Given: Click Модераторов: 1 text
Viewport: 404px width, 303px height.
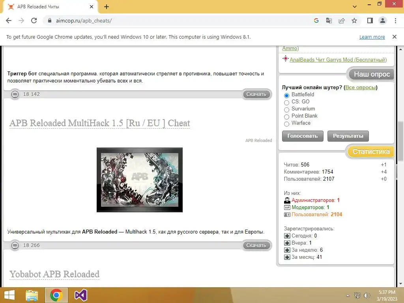Looking at the screenshot, I should (310, 208).
